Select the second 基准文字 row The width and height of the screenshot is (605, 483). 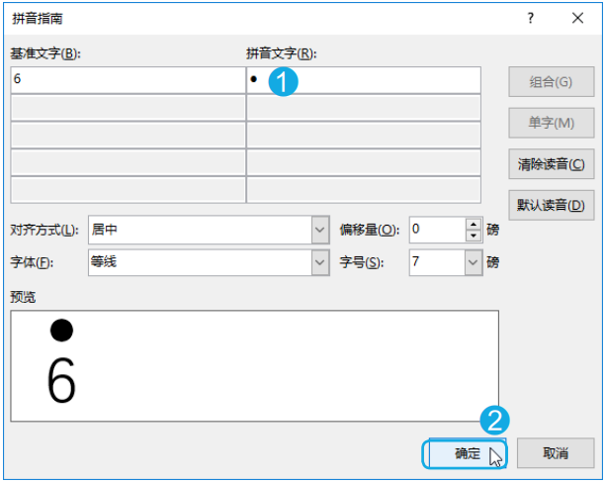pyautogui.click(x=127, y=108)
